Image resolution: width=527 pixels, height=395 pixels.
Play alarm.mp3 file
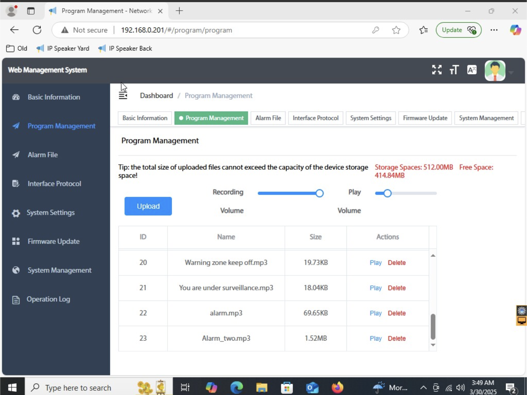coord(376,313)
